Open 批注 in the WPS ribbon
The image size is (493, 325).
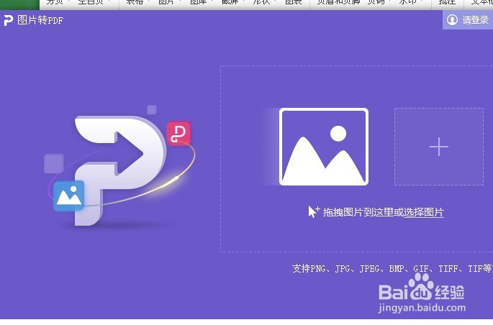pyautogui.click(x=447, y=2)
